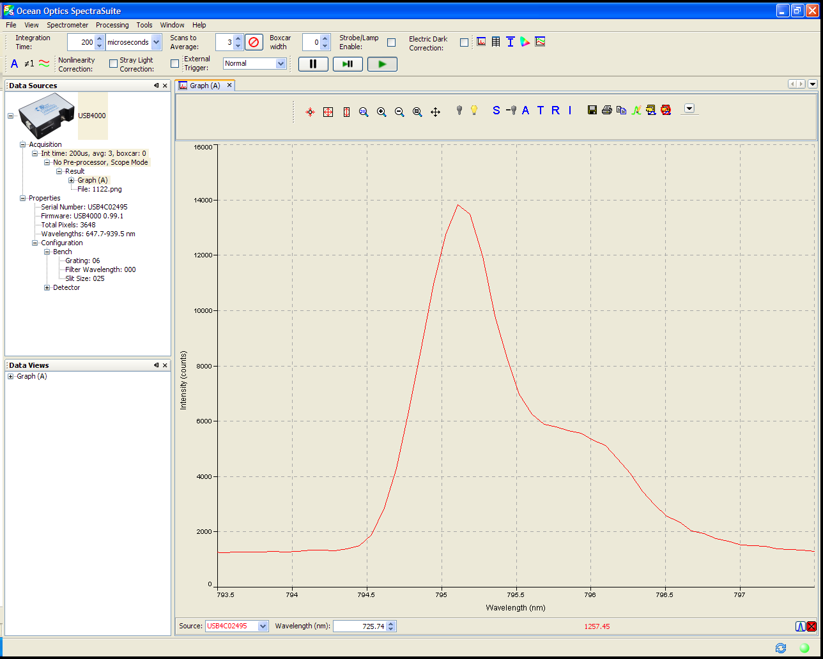The height and width of the screenshot is (659, 823).
Task: Open the Processing menu
Action: 112,25
